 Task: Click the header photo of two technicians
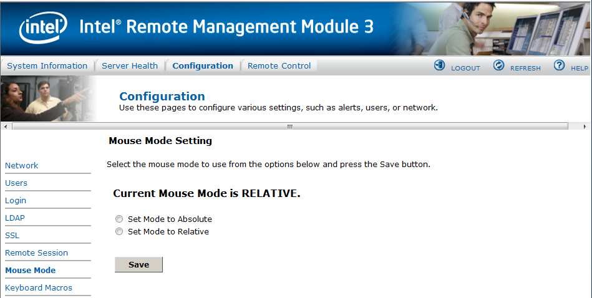click(x=49, y=99)
